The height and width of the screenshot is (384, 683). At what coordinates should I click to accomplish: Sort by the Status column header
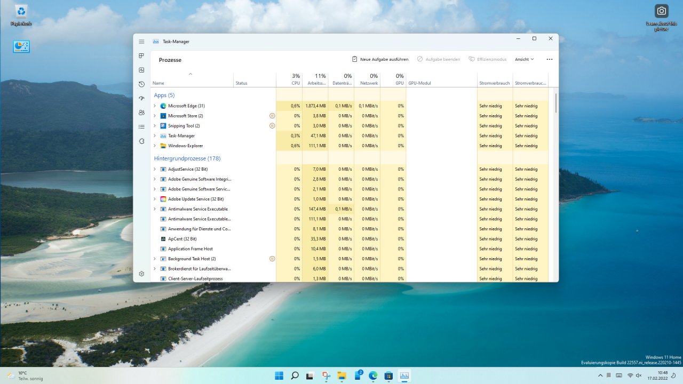[x=255, y=80]
